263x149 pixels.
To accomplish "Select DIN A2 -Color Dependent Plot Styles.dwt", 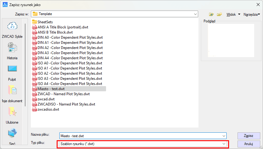I will (70, 48).
